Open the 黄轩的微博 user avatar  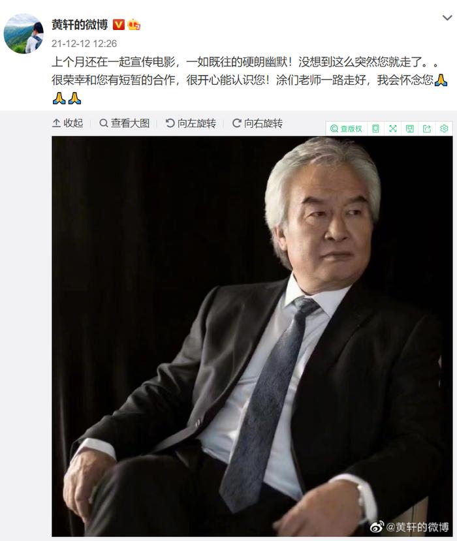click(24, 33)
